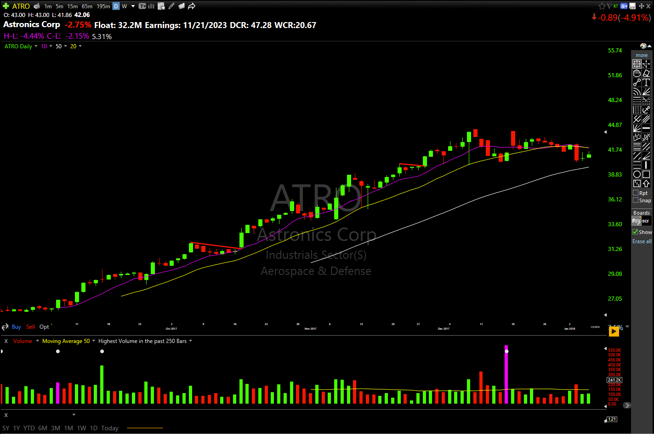Select the text T annotation tool
The width and height of the screenshot is (654, 434).
point(646,82)
